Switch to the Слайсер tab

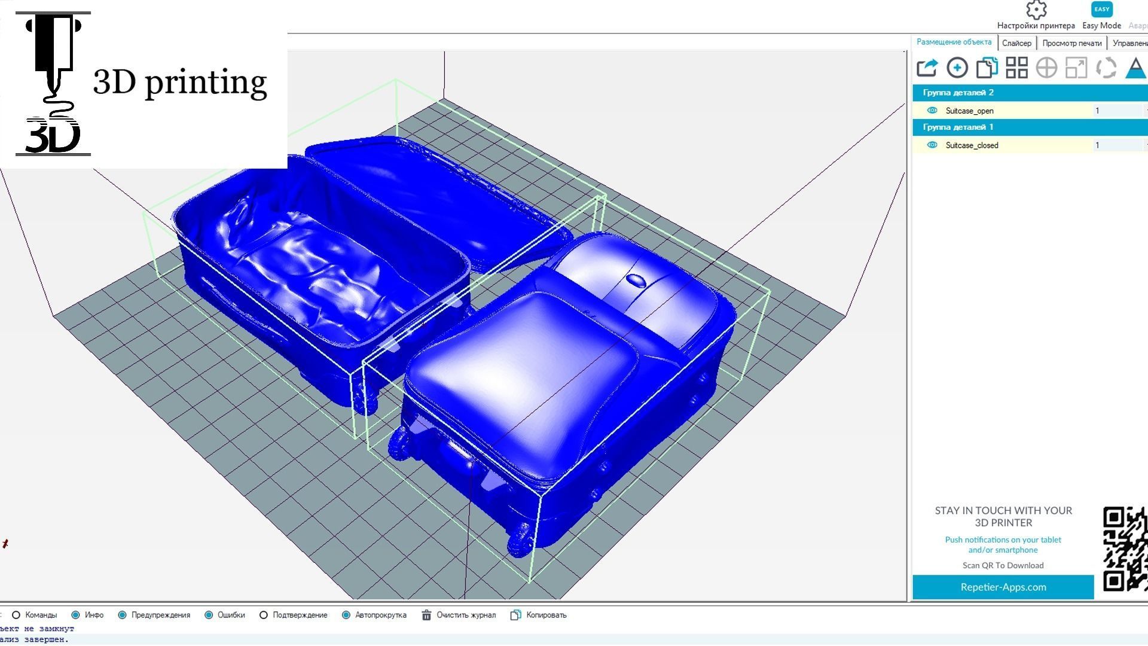point(1016,43)
